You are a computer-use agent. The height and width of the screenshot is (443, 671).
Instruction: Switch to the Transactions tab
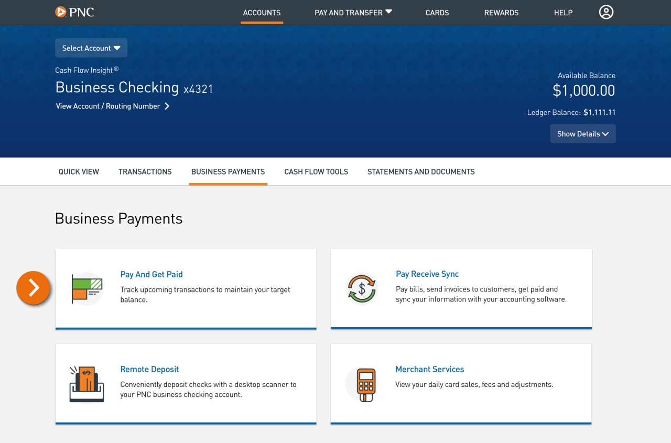(145, 171)
